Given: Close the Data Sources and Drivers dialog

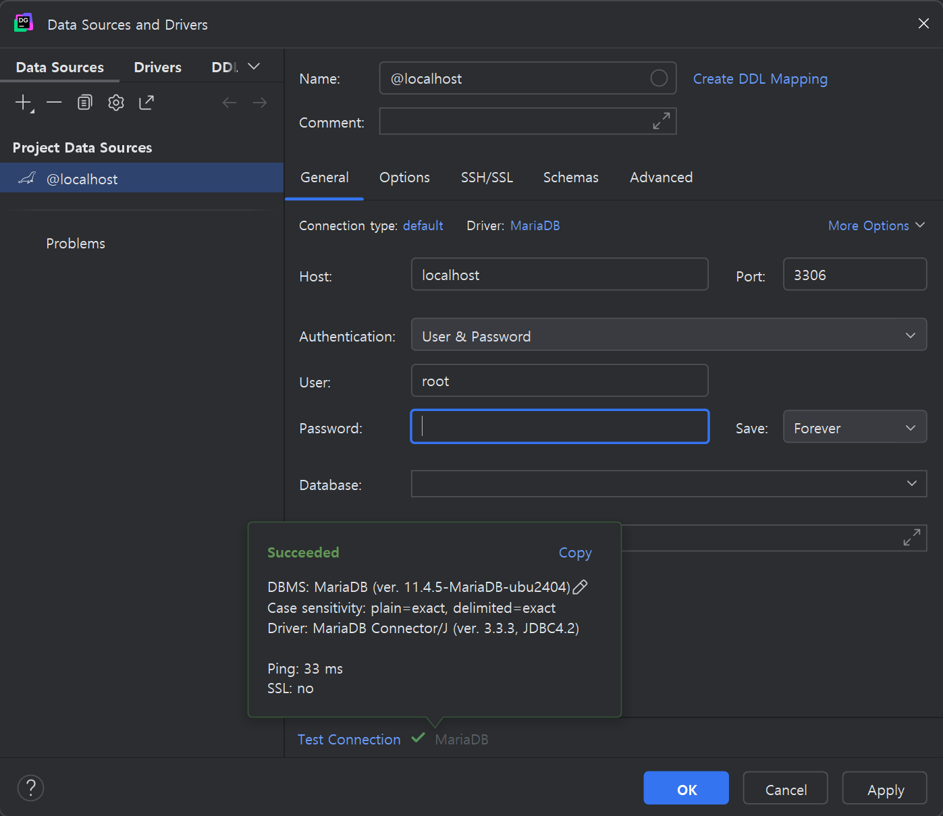Looking at the screenshot, I should [923, 24].
